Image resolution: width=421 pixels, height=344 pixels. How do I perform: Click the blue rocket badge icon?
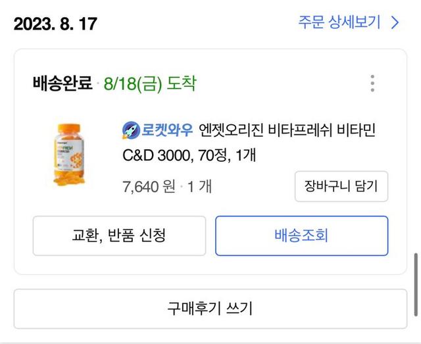click(130, 130)
